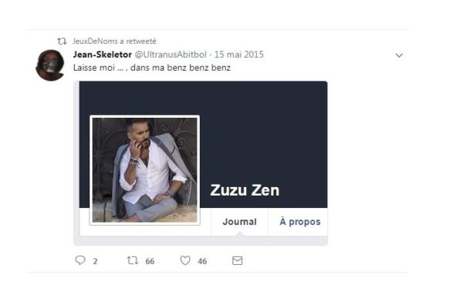This screenshot has height=308, width=463.
Task: Switch to the À propos tab
Action: coord(299,222)
